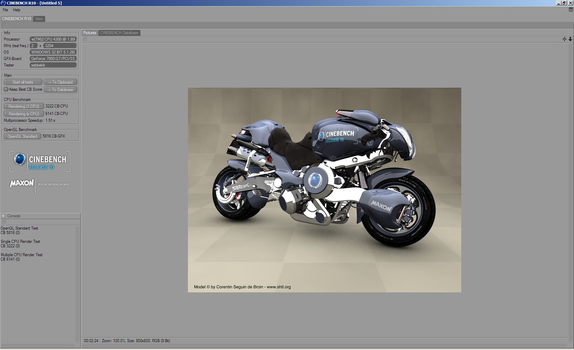Click console line 'OpenGL Standard Test'
Image resolution: width=574 pixels, height=350 pixels.
click(19, 228)
